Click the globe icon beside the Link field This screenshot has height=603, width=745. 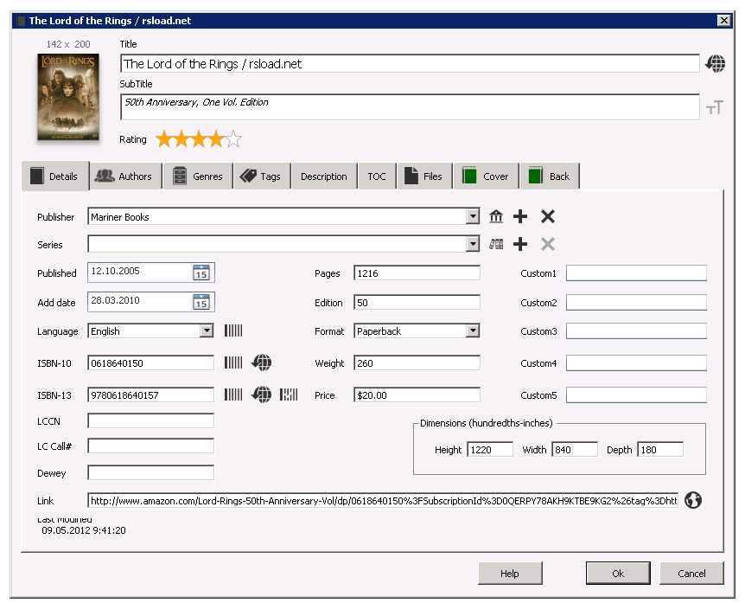click(x=692, y=501)
